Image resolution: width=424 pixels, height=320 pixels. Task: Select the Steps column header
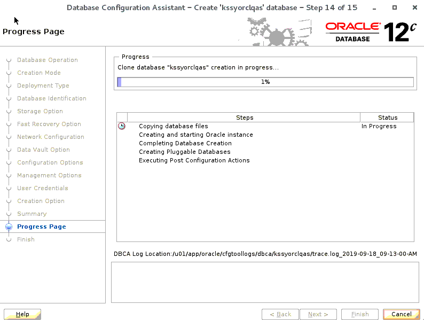coord(244,118)
